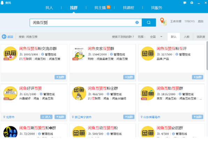Click +加群 for 闲鱼好评互赞
Image resolution: width=208 pixels, height=143 pixels.
tap(60, 117)
